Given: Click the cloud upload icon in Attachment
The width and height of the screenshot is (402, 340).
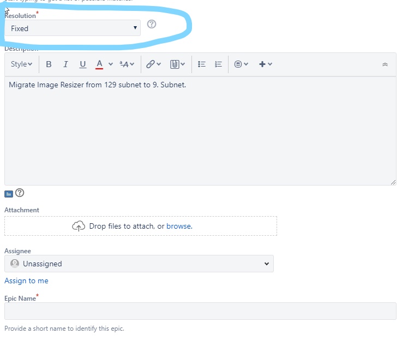Looking at the screenshot, I should click(79, 226).
